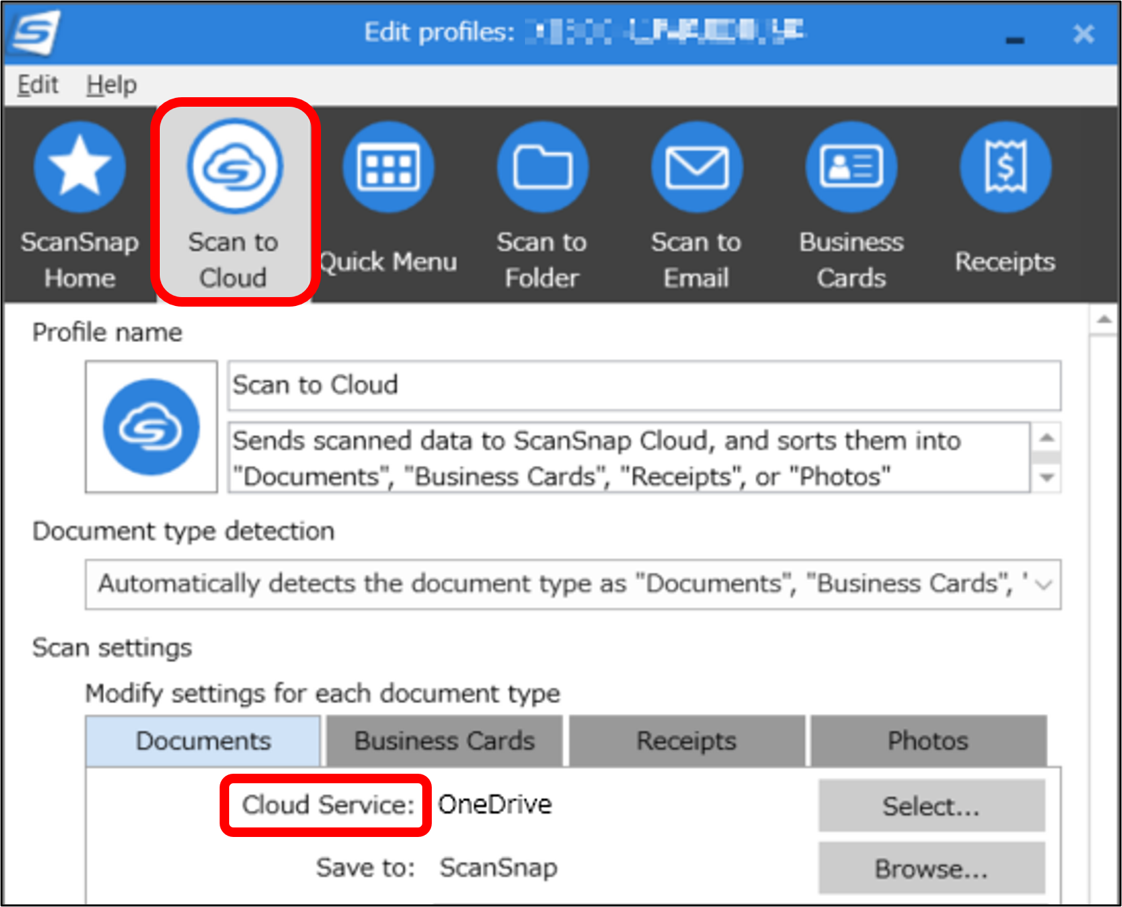Click the profile icon thumbnail beside the name
This screenshot has height=907, width=1122.
152,427
